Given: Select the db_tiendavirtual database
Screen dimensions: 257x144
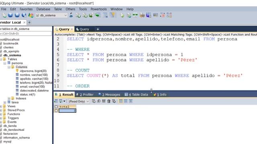Looking at the screenshot, I should coord(14,130).
